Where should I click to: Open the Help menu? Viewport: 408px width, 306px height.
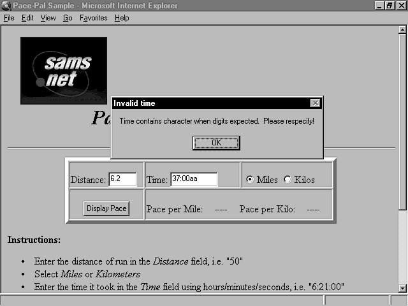tap(122, 18)
